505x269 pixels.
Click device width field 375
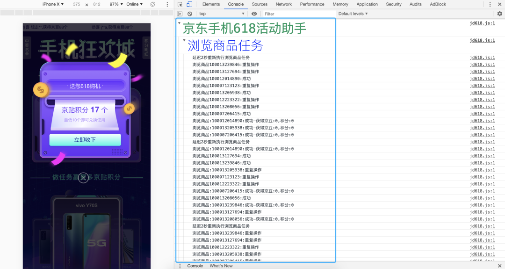click(77, 4)
